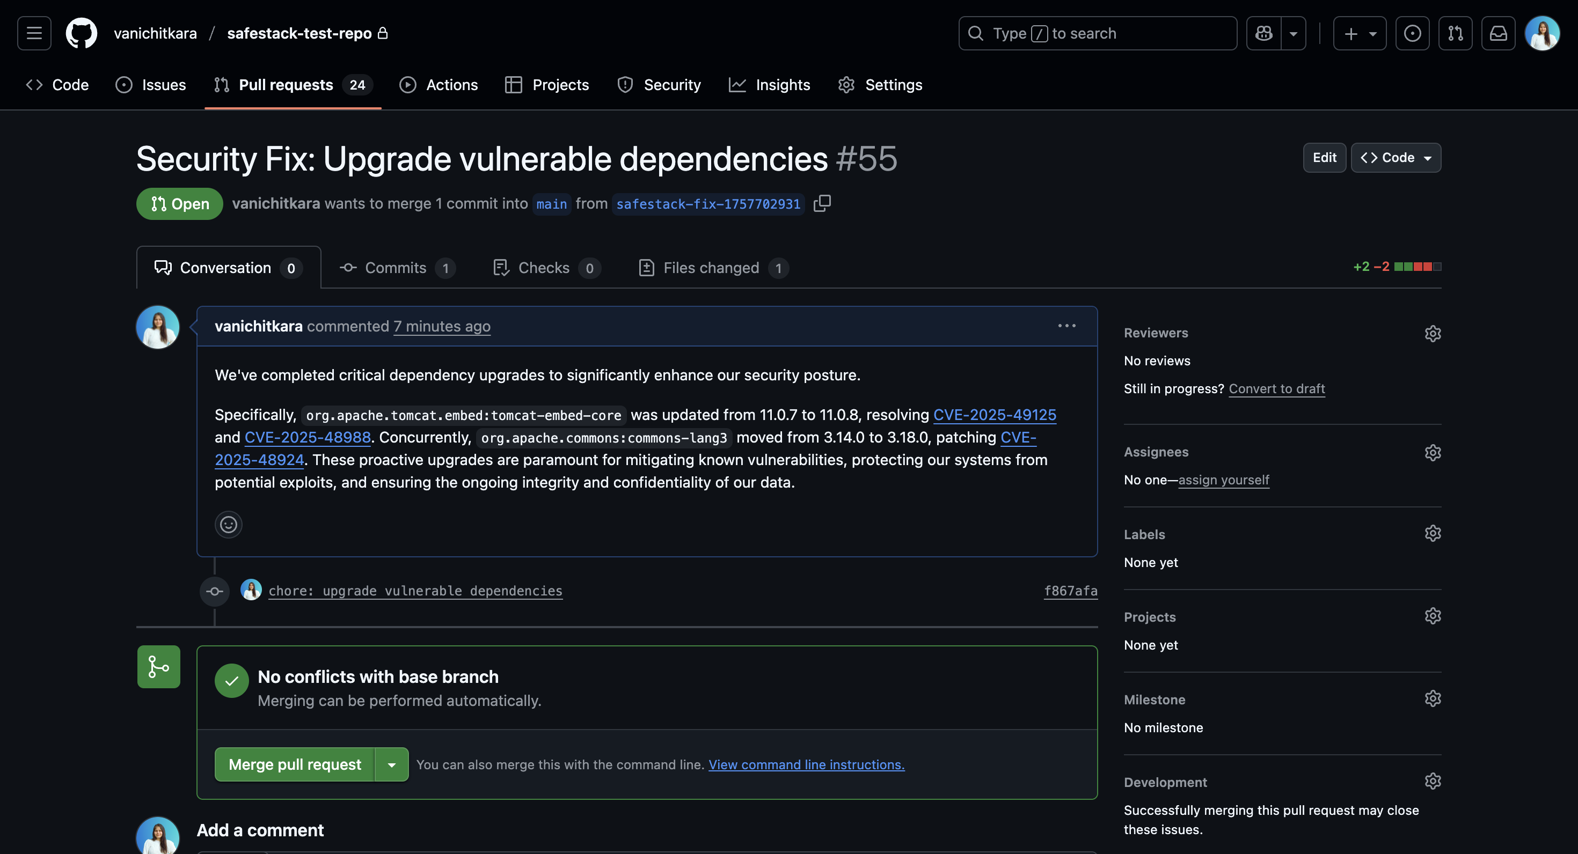
Task: Open the create new plus dropdown
Action: (x=1360, y=33)
